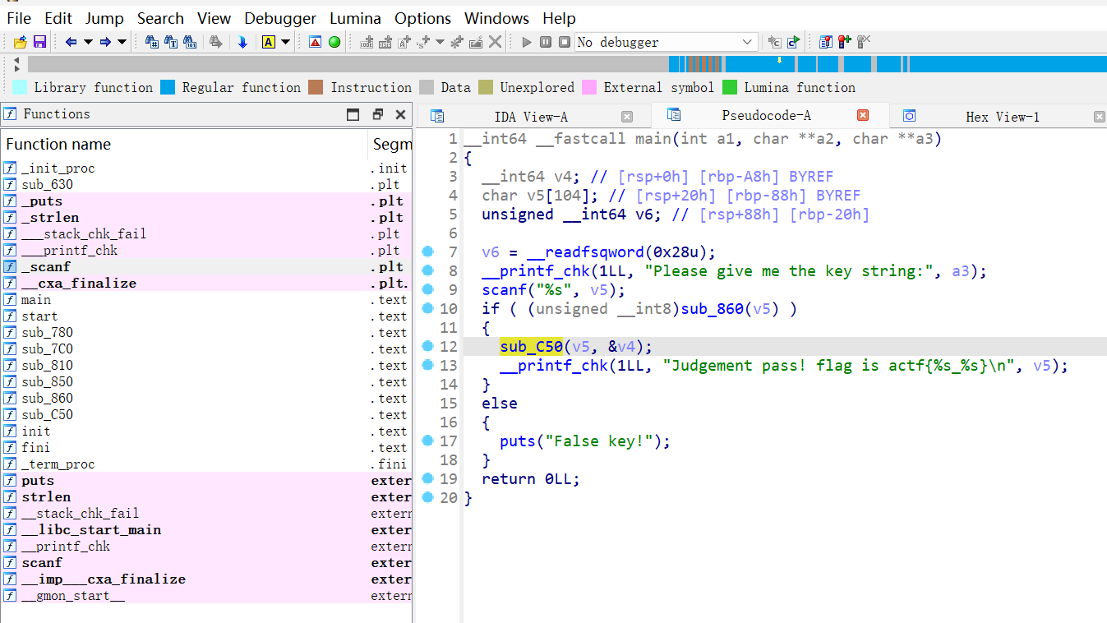
Task: Toggle breakpoint dot on pseudocode line 8
Action: pyautogui.click(x=427, y=271)
